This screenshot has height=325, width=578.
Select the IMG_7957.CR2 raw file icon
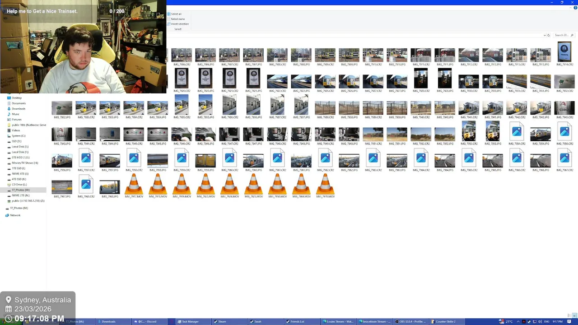pos(86,159)
